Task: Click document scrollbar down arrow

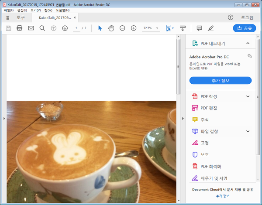Action: [x=179, y=201]
